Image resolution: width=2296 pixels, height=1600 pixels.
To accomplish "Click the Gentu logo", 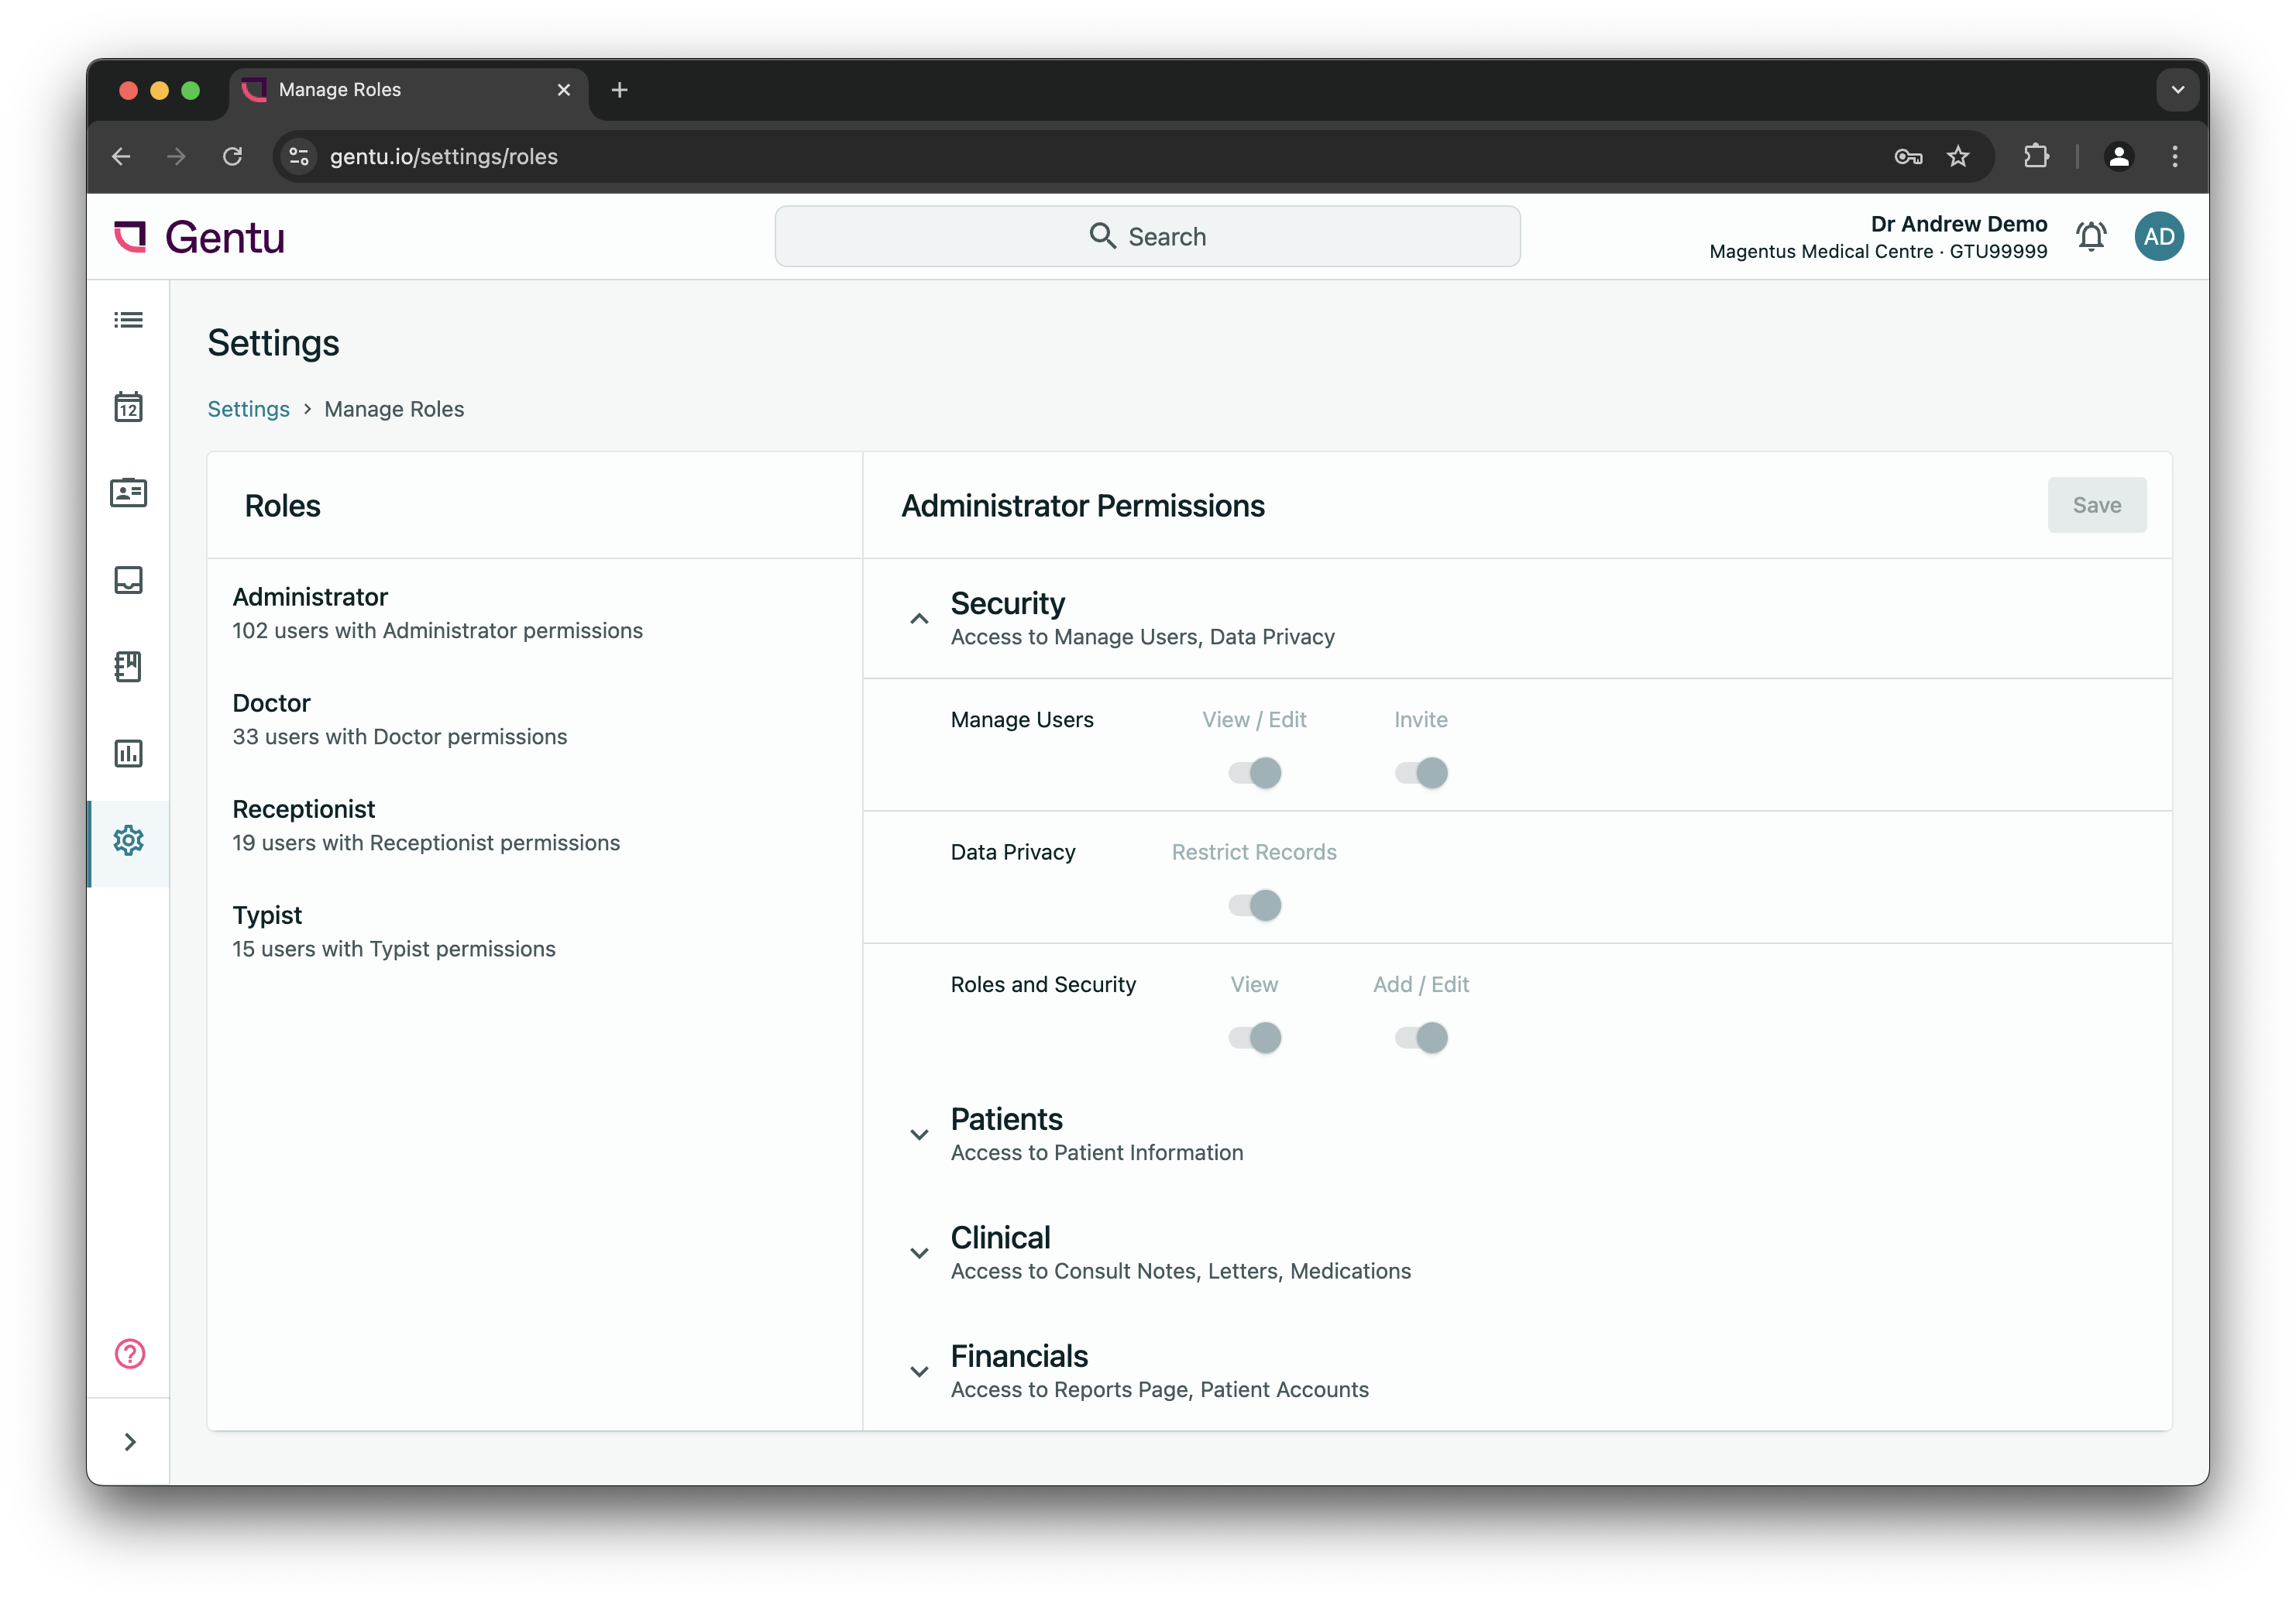I will pos(199,236).
